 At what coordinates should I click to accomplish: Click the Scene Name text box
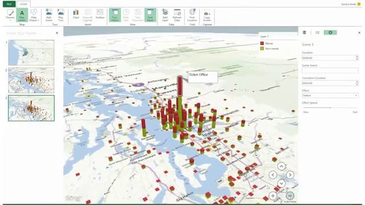(x=330, y=71)
